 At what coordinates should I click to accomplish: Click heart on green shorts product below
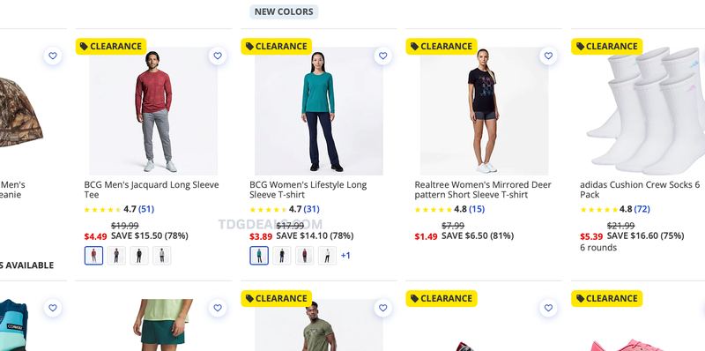(218, 308)
